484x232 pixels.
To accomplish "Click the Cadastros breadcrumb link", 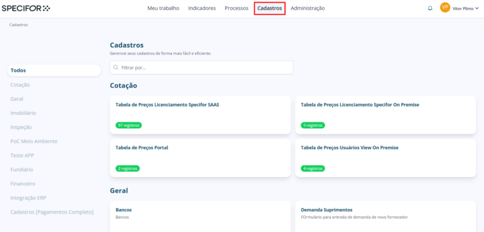I will [18, 25].
